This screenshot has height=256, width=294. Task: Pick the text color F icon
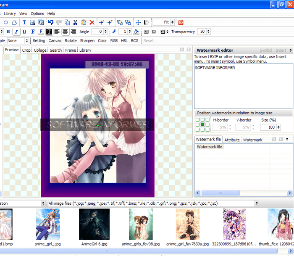41,32
